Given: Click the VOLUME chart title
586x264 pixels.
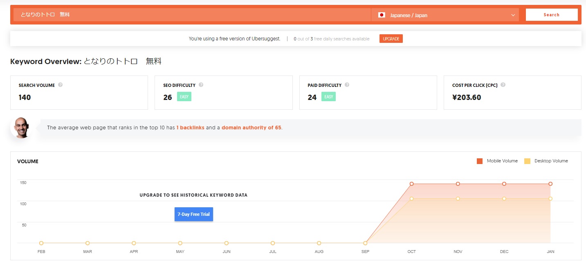Looking at the screenshot, I should tap(28, 162).
